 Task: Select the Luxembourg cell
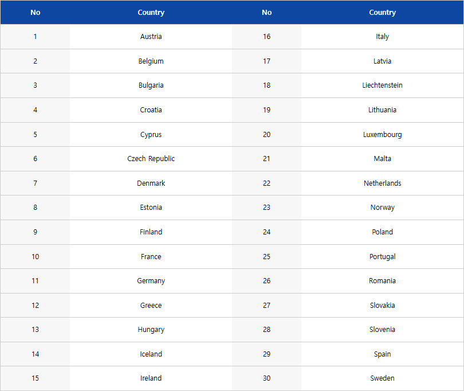(x=382, y=135)
